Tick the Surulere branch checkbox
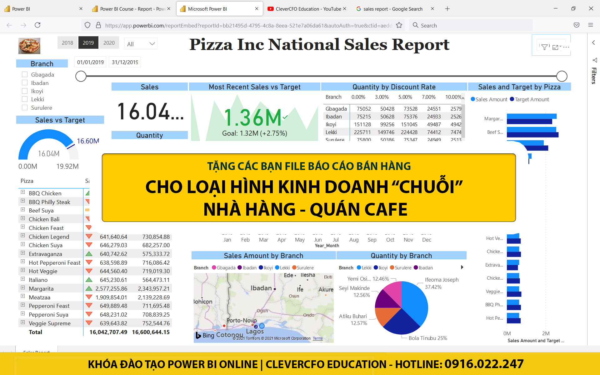600x375 pixels. tap(25, 107)
